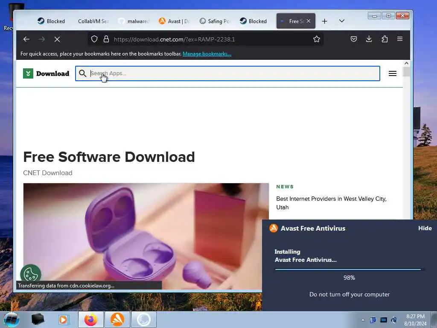Image resolution: width=437 pixels, height=328 pixels.
Task: Switch to the second Blocked tab
Action: [253, 21]
